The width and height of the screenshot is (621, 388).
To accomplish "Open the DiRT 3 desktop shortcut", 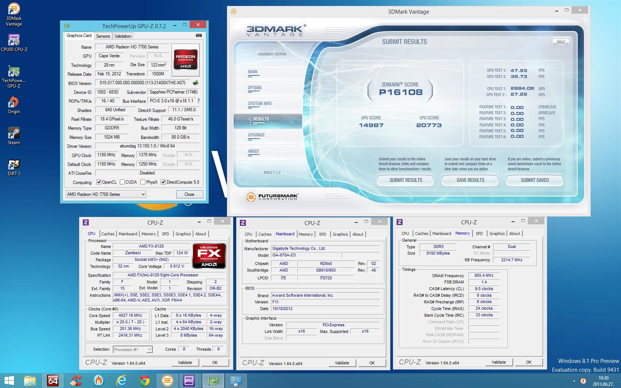I will (14, 167).
